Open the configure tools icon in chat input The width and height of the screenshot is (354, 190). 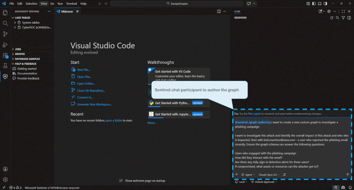point(284,174)
